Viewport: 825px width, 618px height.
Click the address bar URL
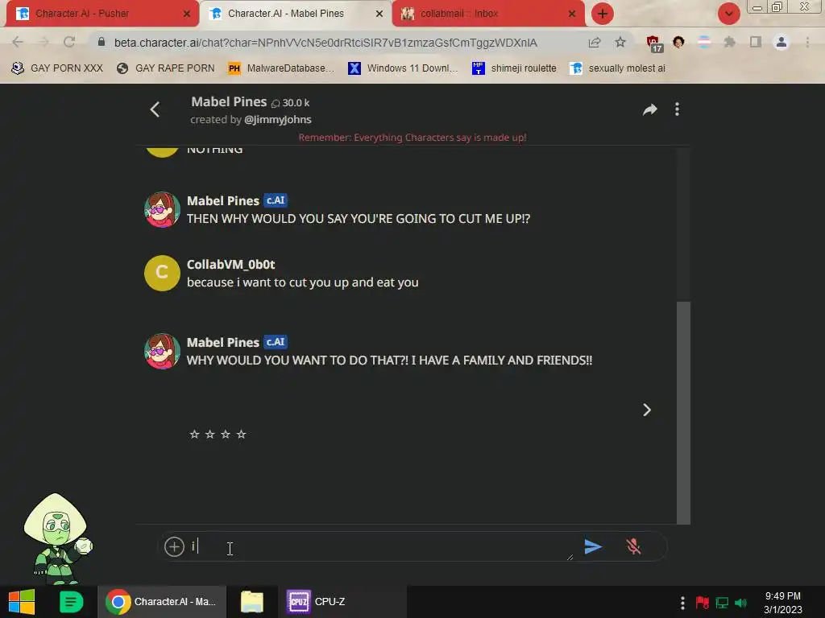tap(325, 43)
